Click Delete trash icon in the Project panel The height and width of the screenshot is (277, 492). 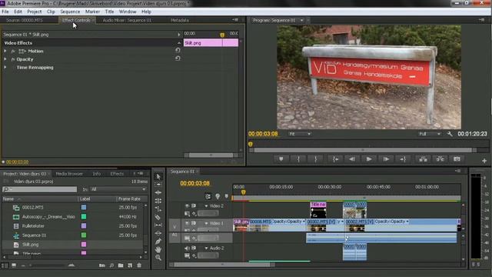tap(139, 265)
